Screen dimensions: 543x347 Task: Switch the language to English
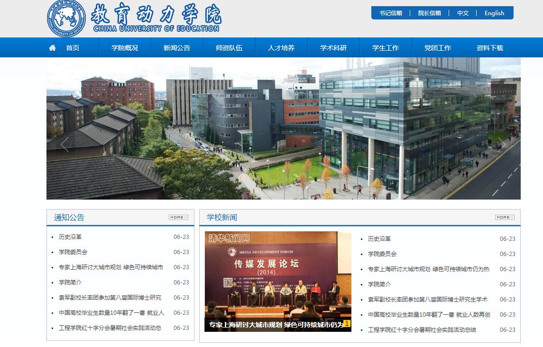coord(494,13)
